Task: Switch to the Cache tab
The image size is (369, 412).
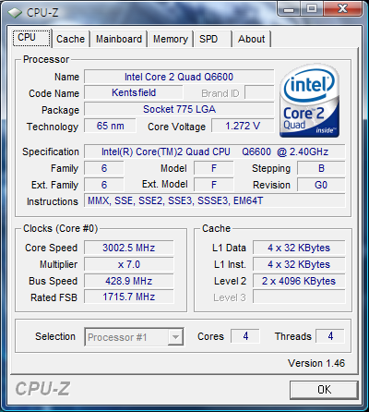Action: 70,39
